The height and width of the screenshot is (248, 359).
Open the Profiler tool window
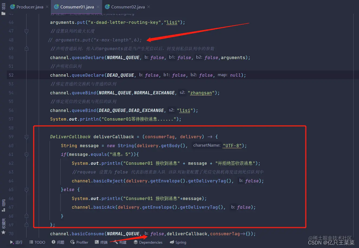click(79, 242)
